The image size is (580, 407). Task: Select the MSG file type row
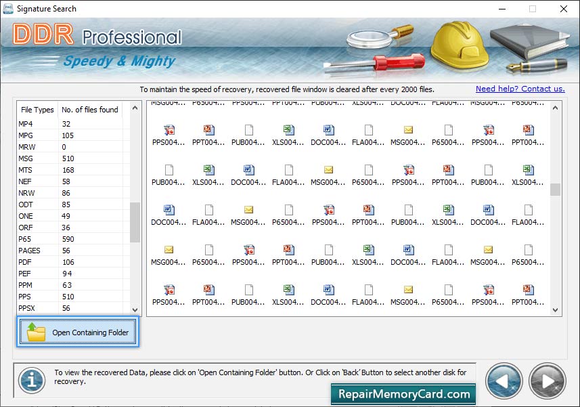coord(73,158)
